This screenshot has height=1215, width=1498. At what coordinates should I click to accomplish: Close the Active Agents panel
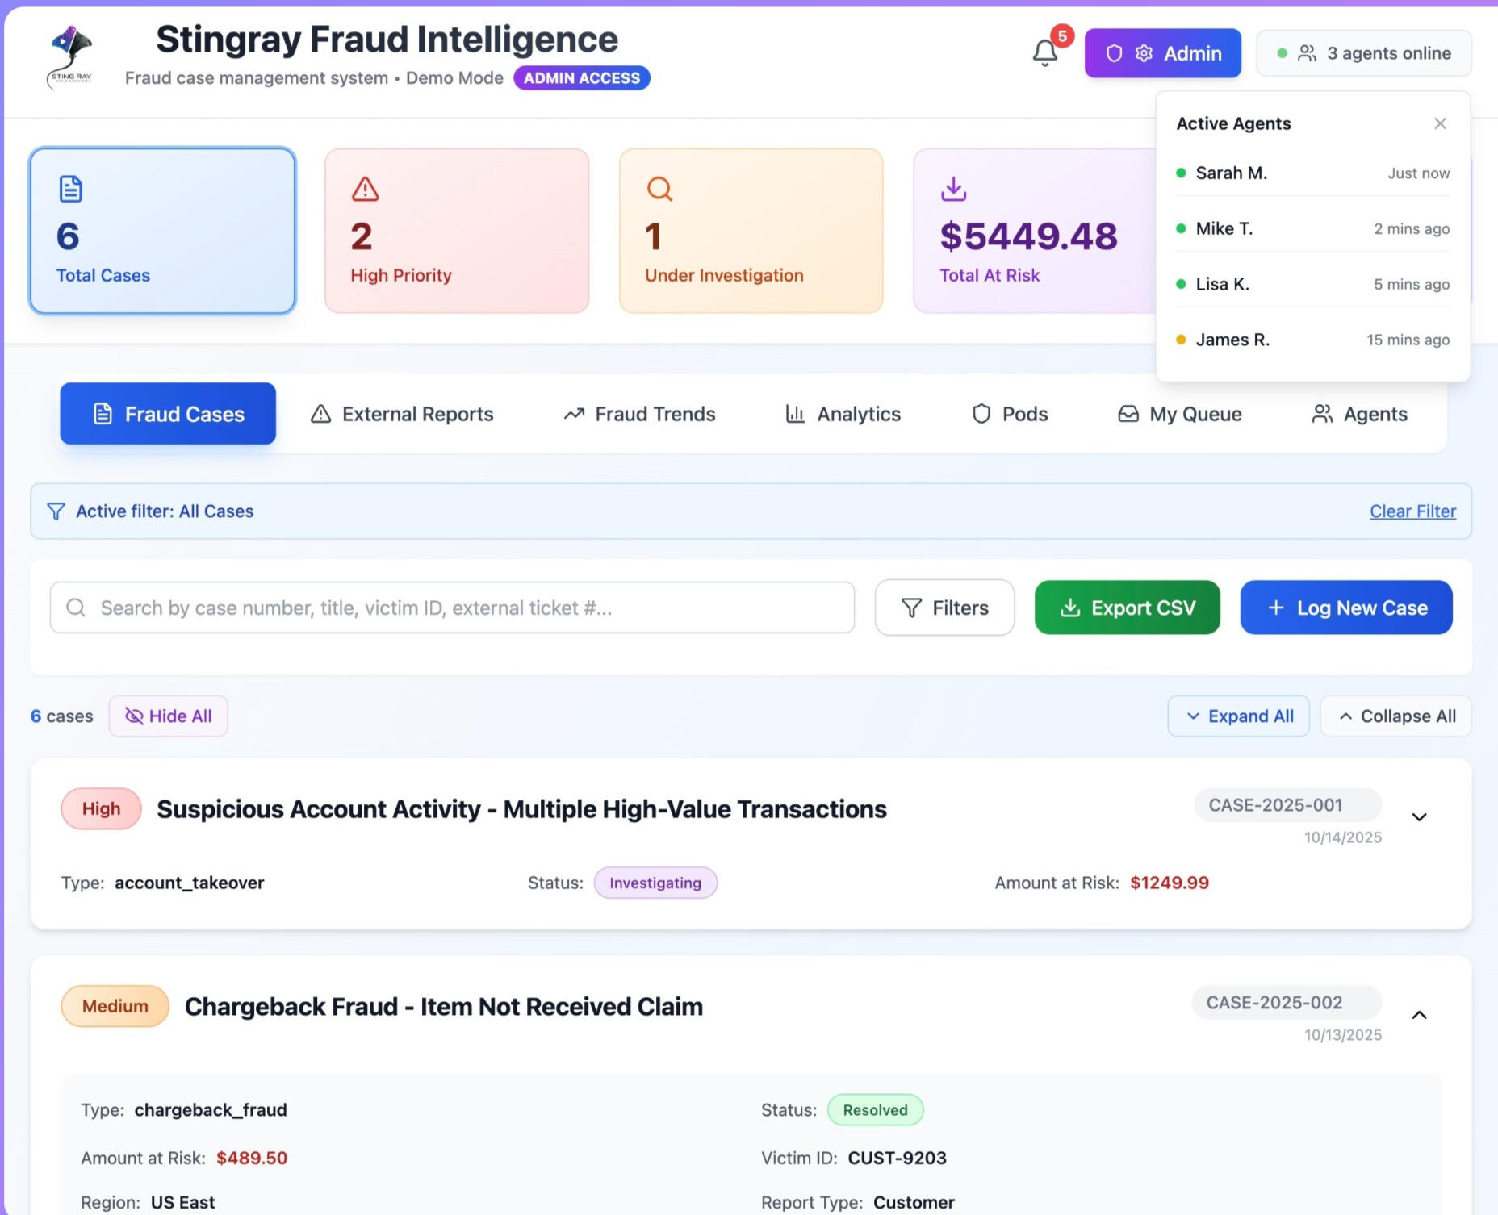1440,123
